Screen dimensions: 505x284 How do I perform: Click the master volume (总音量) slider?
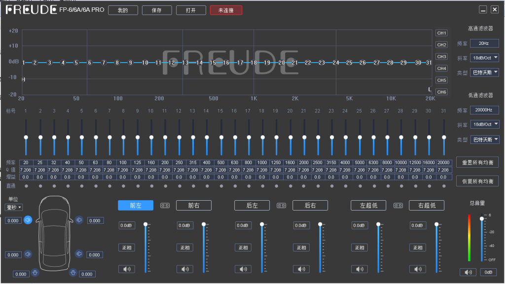click(482, 238)
